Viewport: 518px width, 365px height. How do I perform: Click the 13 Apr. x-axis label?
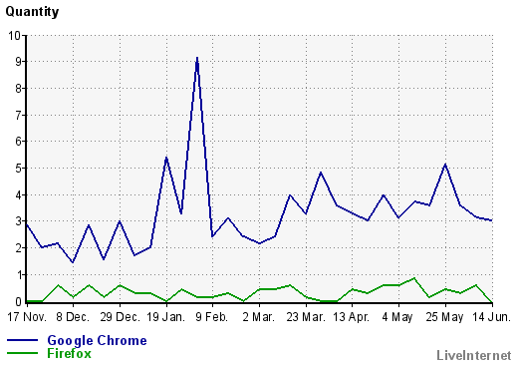[x=352, y=317]
